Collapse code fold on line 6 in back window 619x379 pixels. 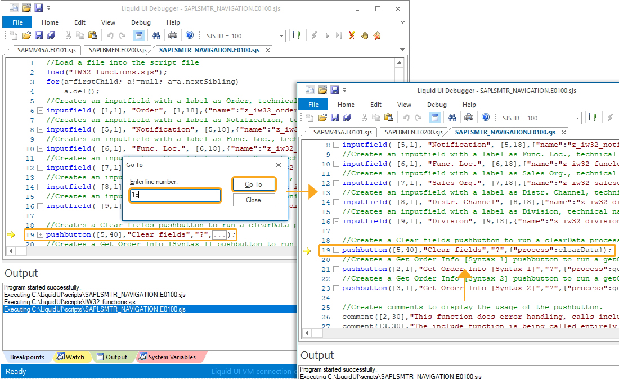tap(40, 110)
